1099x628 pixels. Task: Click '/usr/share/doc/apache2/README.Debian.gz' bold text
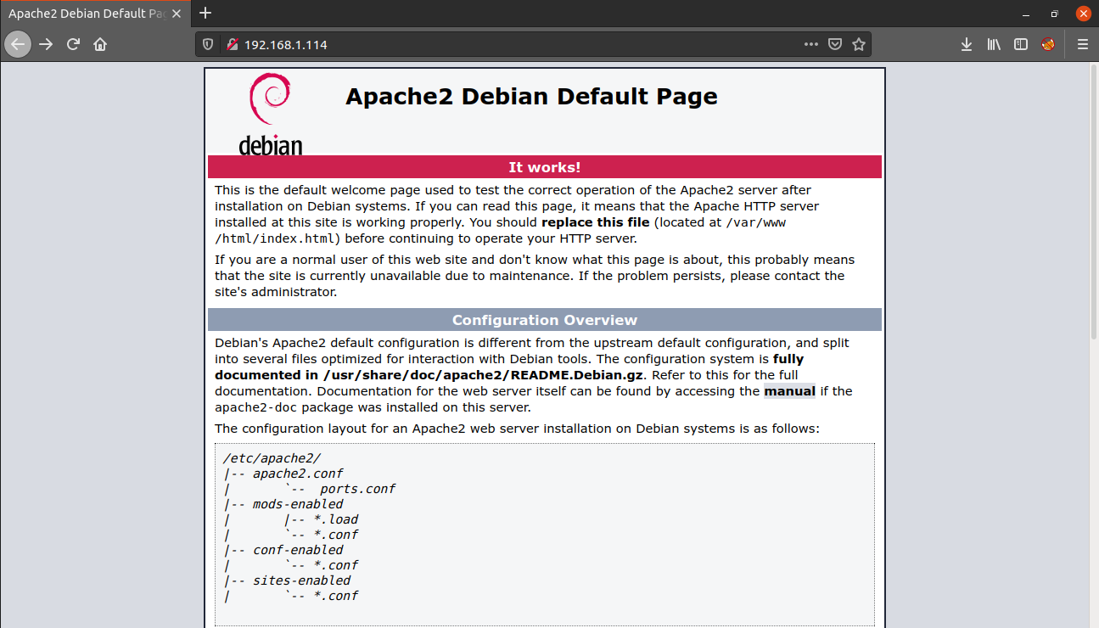click(x=484, y=375)
